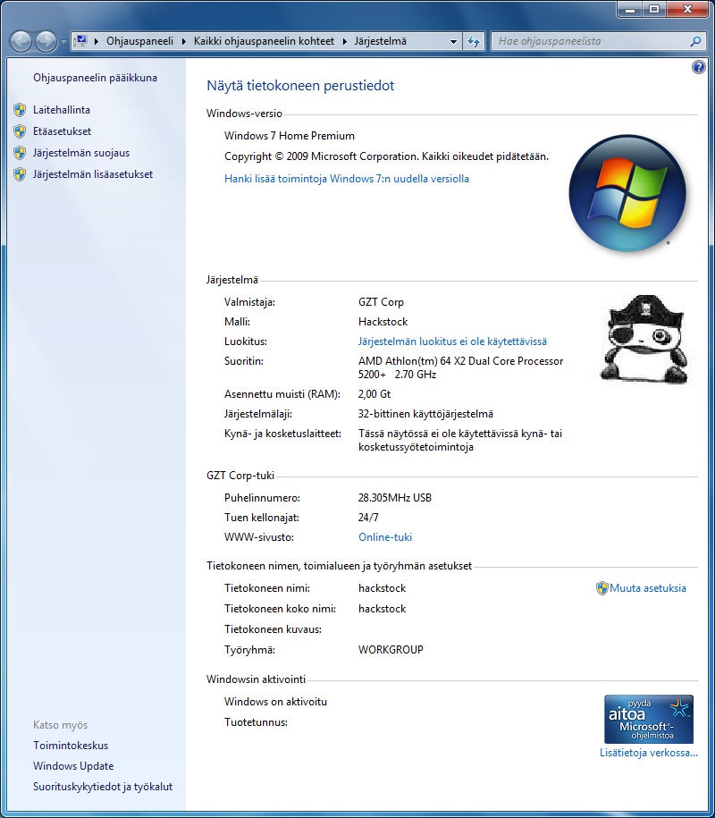The width and height of the screenshot is (715, 818).
Task: Click the Back navigation arrow button
Action: point(21,41)
